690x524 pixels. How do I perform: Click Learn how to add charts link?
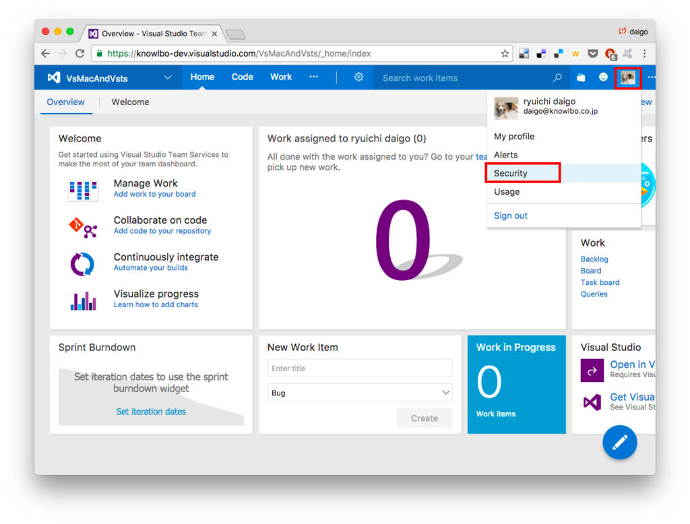tap(156, 305)
